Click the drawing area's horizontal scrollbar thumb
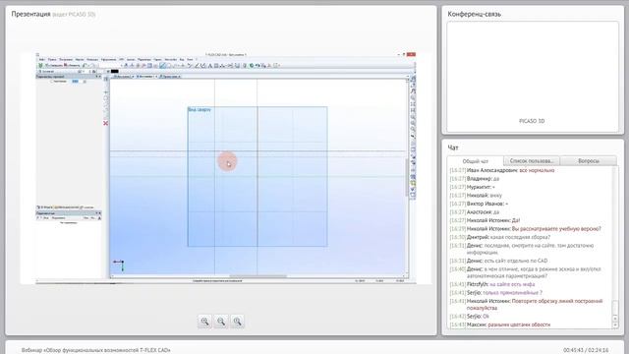The image size is (629, 354). coord(257,276)
